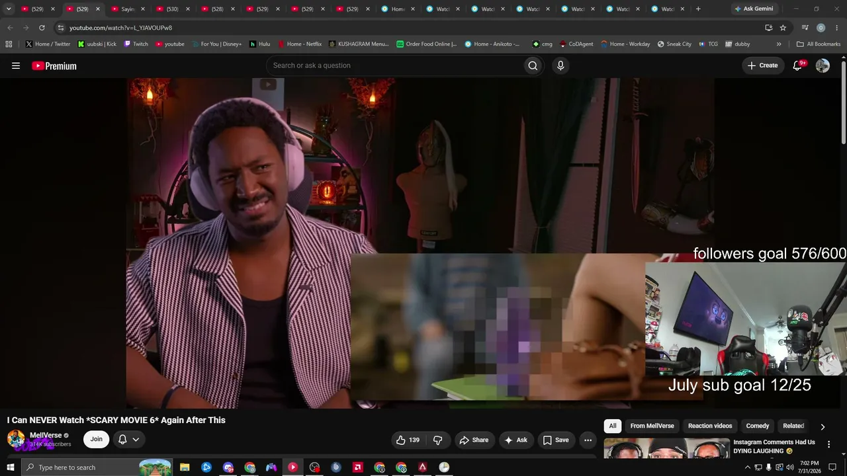Click the YouTube search magnifier button
Viewport: 847px width, 476px height.
click(x=533, y=65)
